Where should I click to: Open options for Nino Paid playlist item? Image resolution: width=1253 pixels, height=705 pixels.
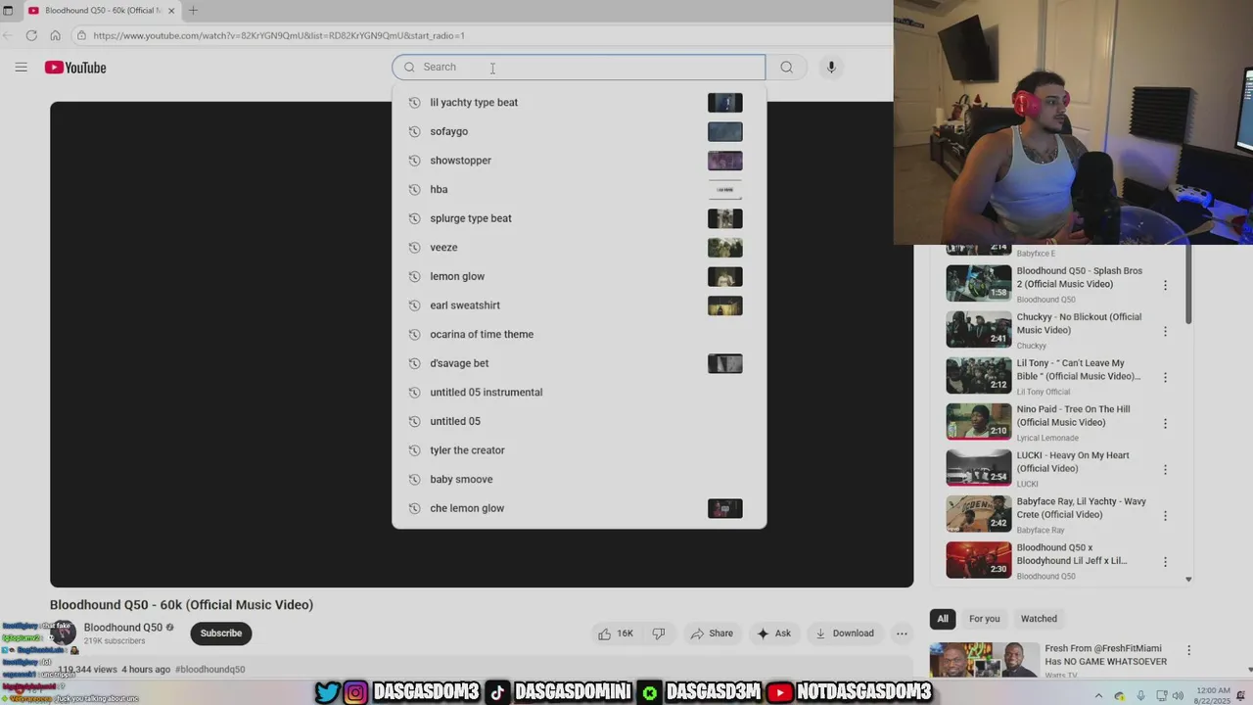(x=1165, y=423)
